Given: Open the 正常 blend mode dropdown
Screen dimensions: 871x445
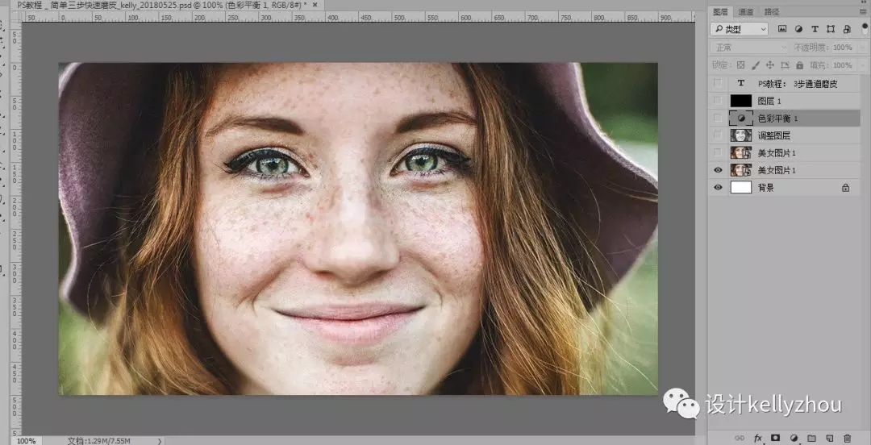Looking at the screenshot, I should click(x=749, y=48).
